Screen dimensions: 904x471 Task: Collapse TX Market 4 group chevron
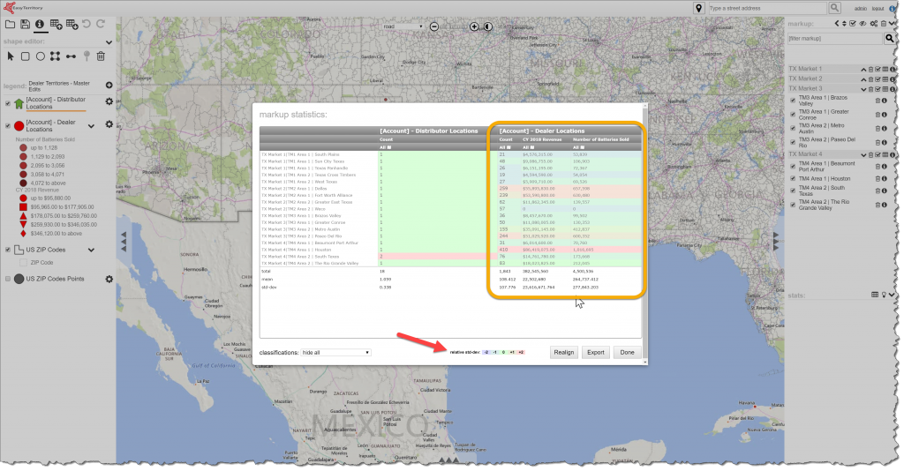pos(863,155)
